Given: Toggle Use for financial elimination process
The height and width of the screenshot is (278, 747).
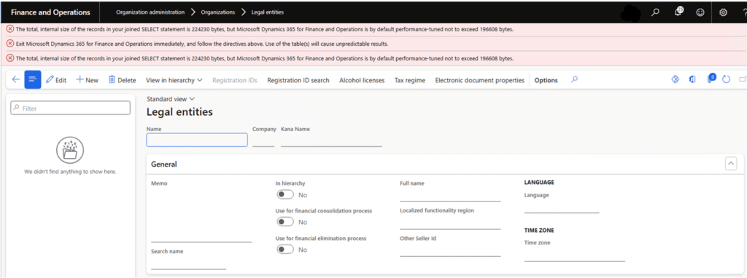Looking at the screenshot, I should coord(285,250).
